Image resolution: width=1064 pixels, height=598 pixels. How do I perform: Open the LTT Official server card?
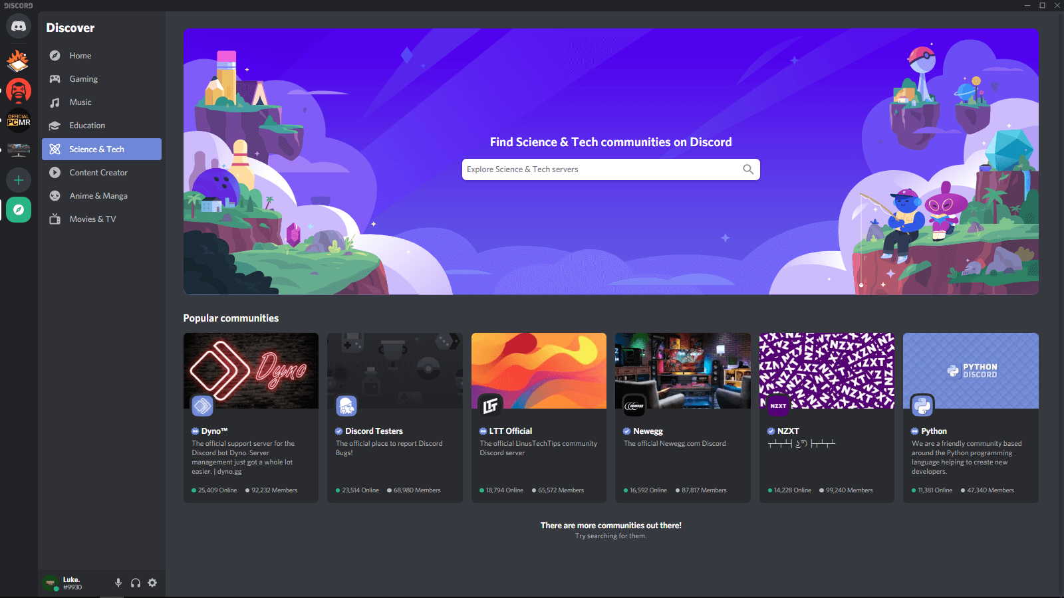coord(539,418)
